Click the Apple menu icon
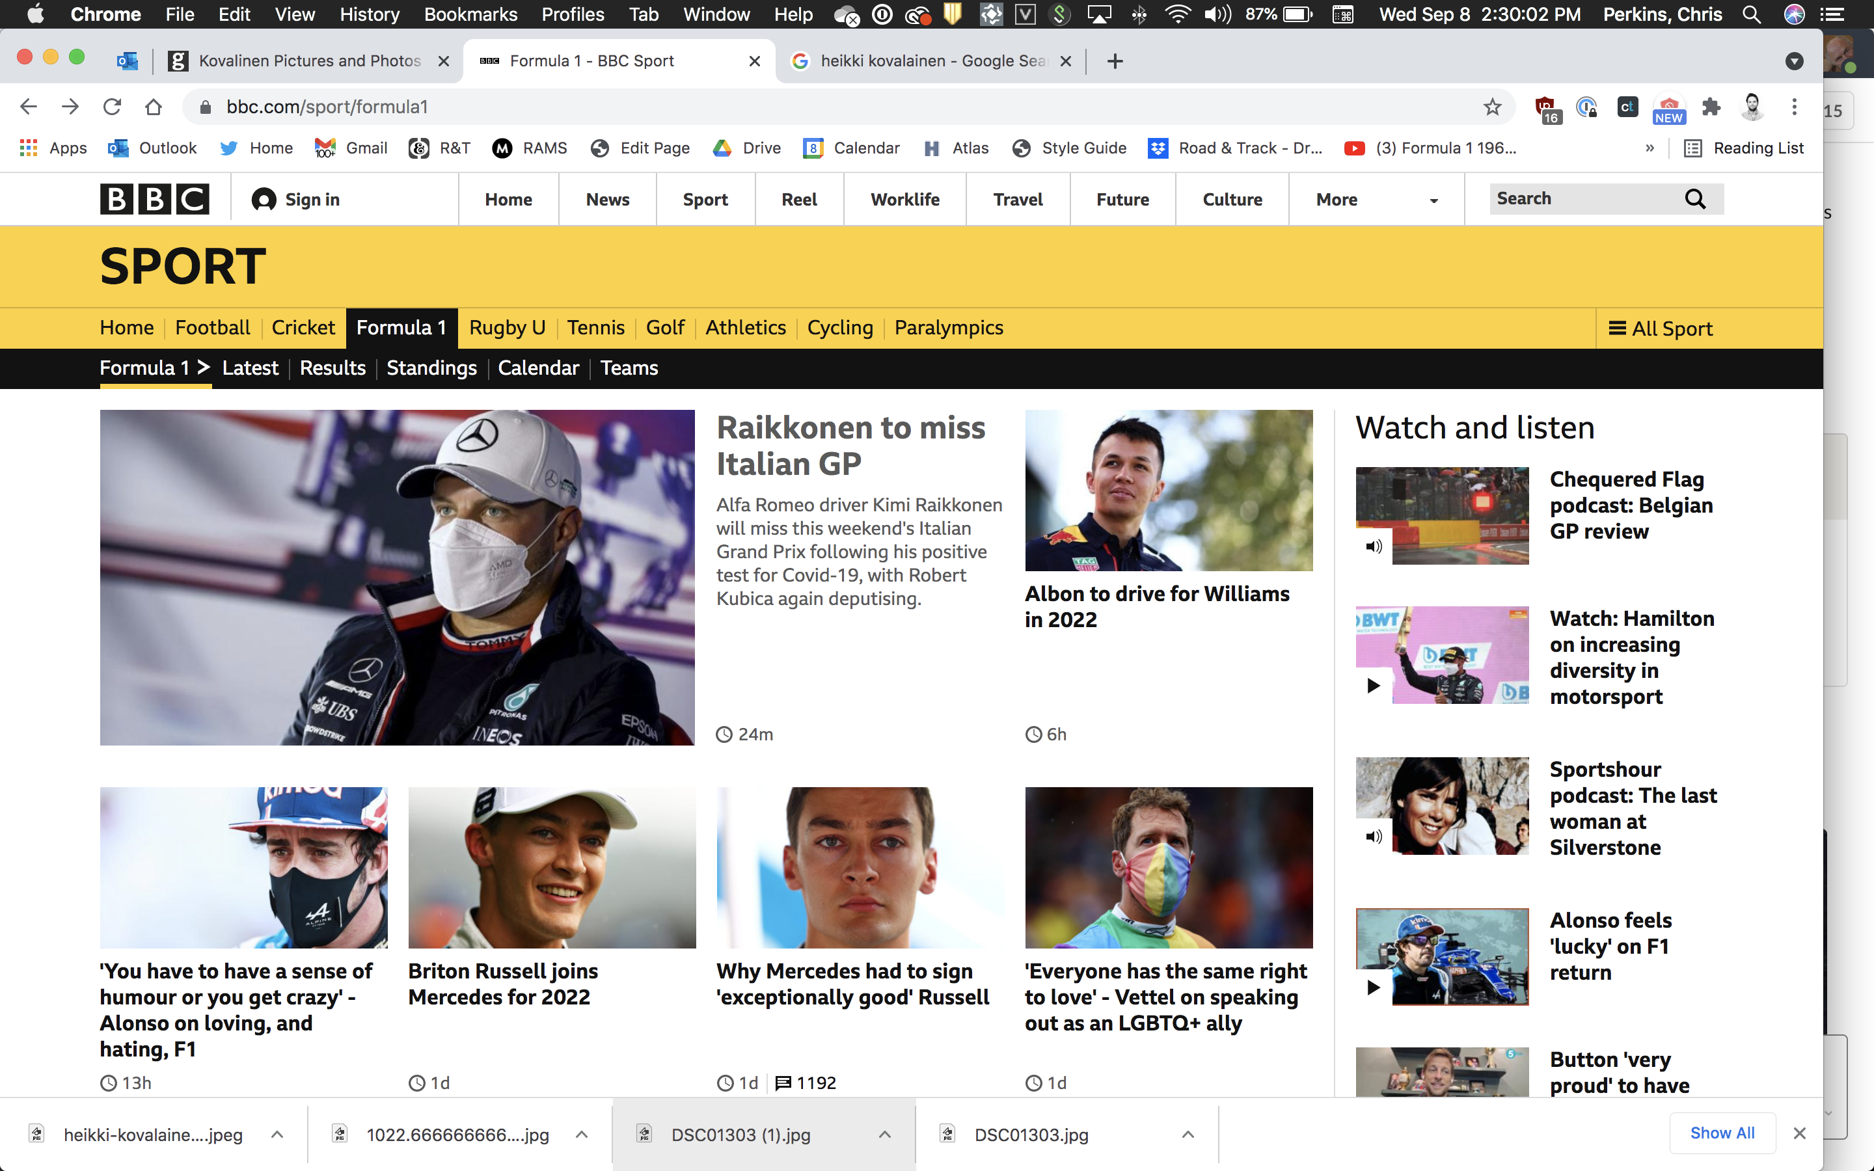The image size is (1874, 1171). coord(35,14)
